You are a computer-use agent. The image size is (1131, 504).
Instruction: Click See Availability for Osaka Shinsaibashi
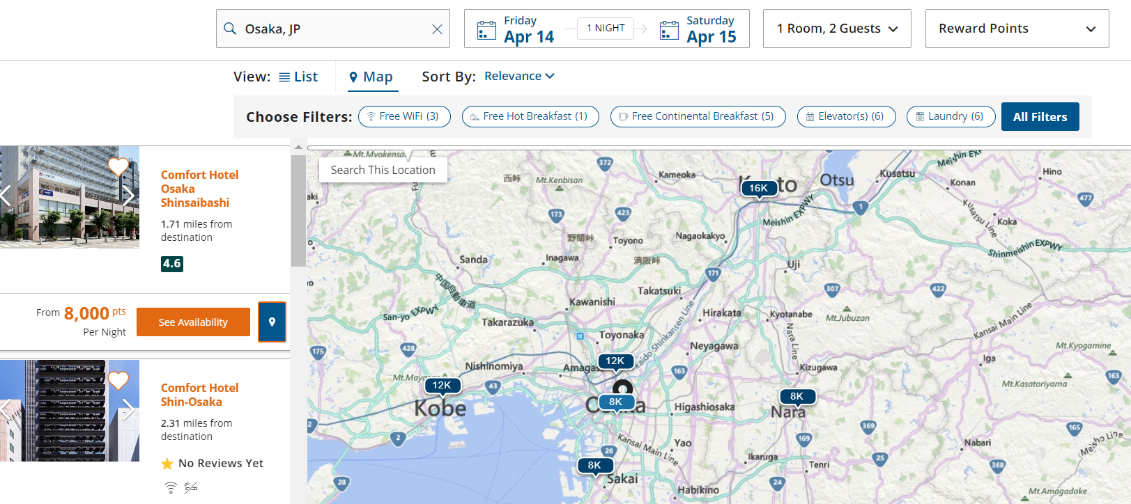click(193, 322)
